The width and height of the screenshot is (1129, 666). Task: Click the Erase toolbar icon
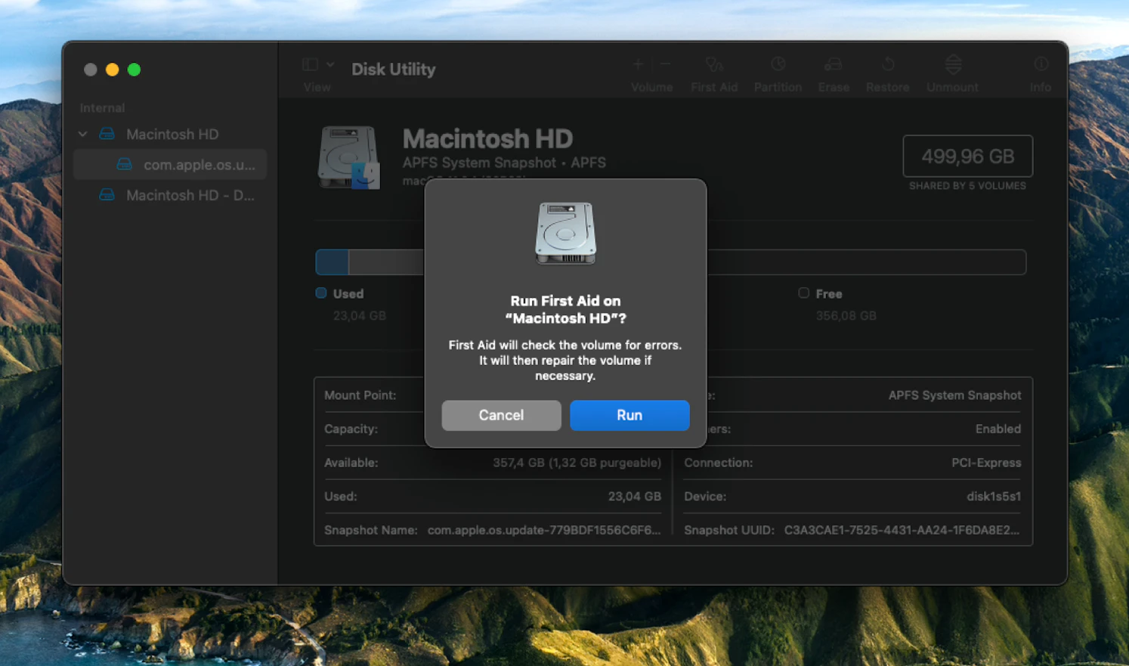click(834, 65)
